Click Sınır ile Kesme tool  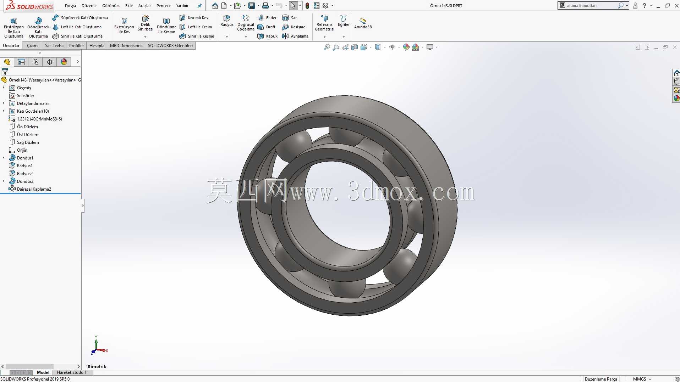197,36
